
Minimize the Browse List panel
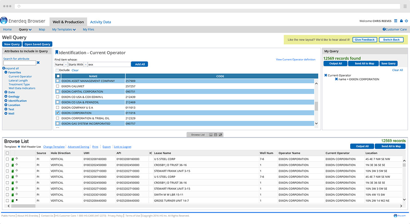[x=211, y=135]
